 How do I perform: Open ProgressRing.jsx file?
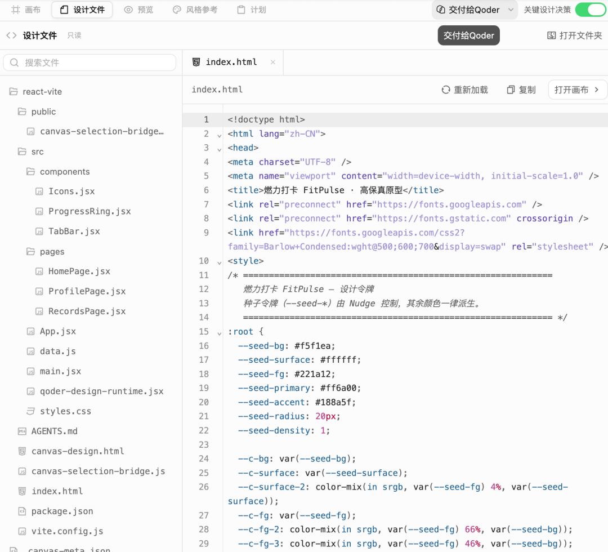coord(83,211)
